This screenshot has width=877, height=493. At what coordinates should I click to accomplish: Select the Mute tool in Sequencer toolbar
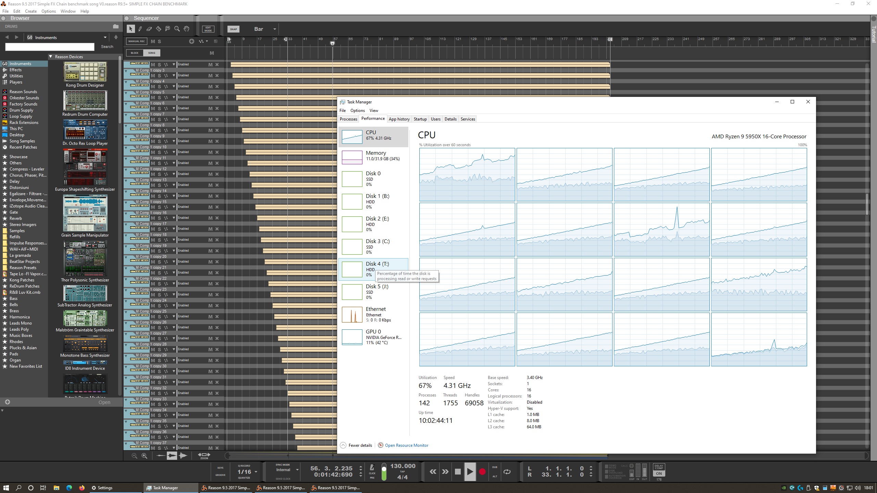(168, 29)
